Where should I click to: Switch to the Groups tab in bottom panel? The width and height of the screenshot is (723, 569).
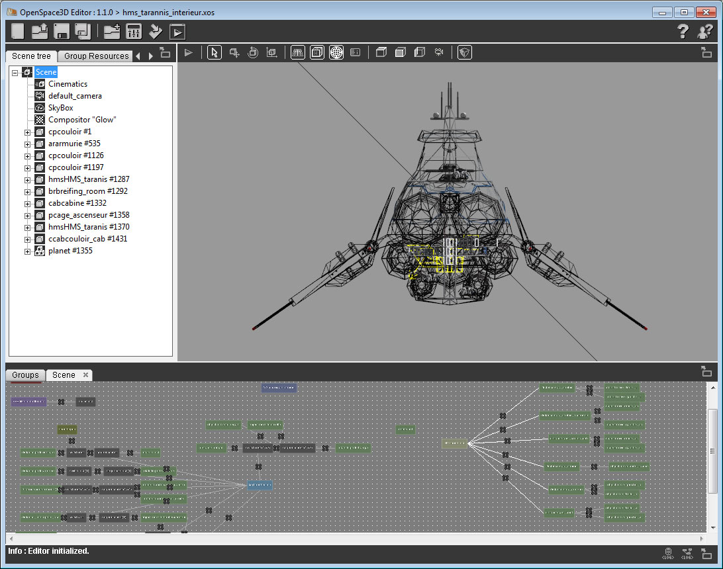(25, 375)
